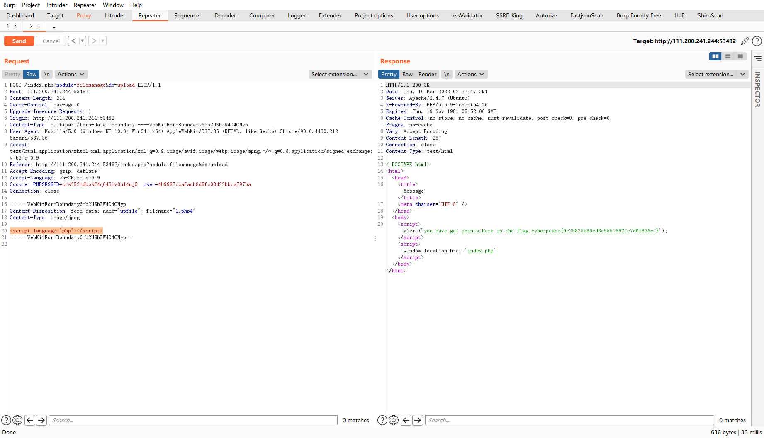The width and height of the screenshot is (764, 438).
Task: Open the SSRF-King tab
Action: [x=509, y=15]
